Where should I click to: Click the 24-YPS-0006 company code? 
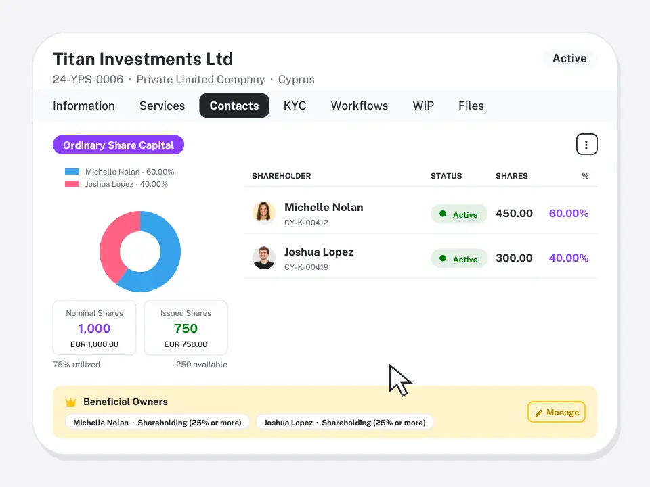pyautogui.click(x=88, y=80)
